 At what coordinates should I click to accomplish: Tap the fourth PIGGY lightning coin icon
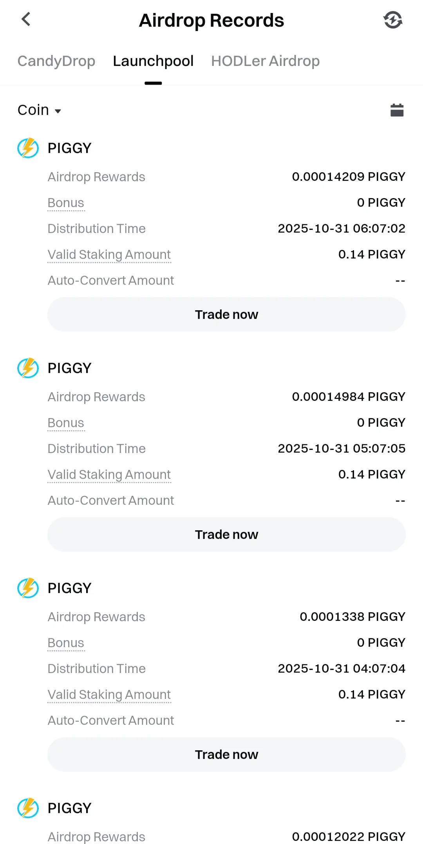tap(28, 808)
